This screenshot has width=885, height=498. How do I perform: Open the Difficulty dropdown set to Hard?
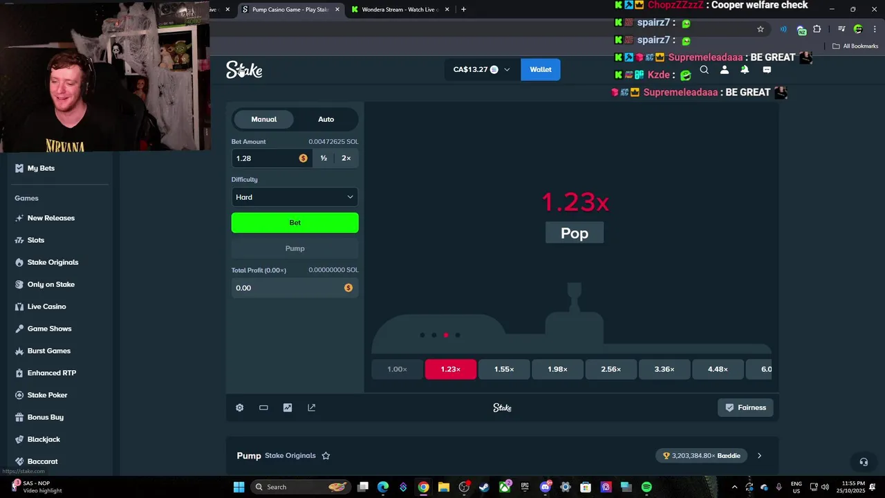click(x=295, y=197)
